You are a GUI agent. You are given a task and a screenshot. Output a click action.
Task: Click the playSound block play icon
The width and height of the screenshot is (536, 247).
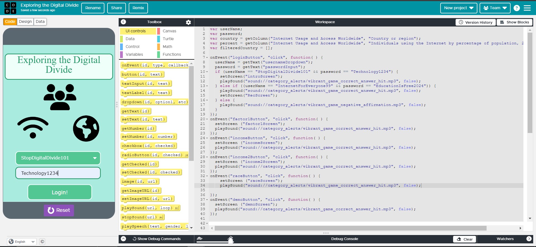(177, 208)
